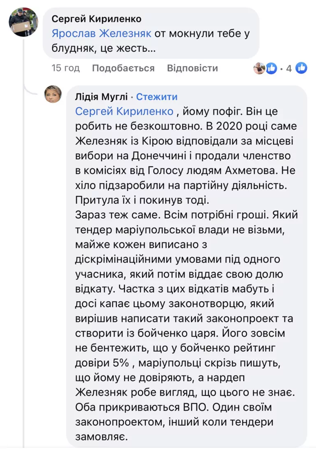Click the comment text "блудняк, це жесть…"

104,48
